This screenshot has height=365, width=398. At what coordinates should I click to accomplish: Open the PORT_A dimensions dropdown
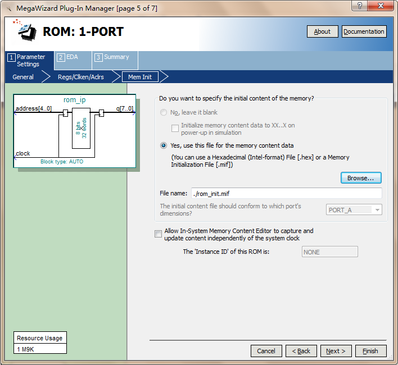coord(354,210)
